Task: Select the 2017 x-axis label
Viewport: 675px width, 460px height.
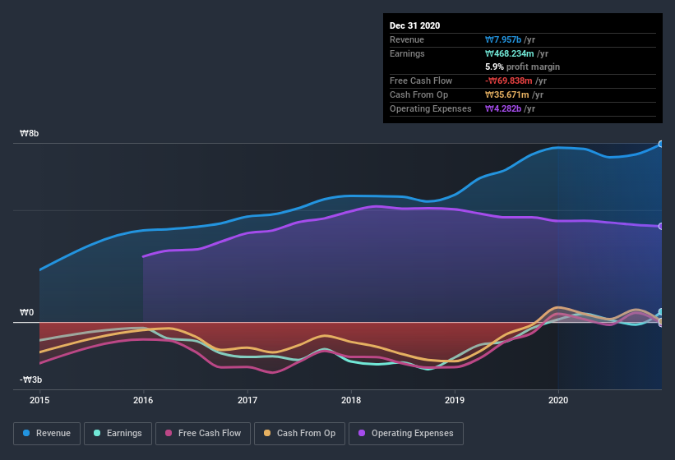Action: pos(247,400)
